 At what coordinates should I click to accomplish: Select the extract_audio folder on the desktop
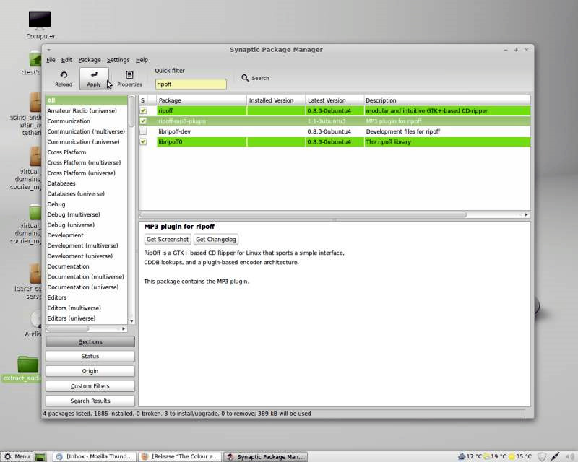(27, 366)
